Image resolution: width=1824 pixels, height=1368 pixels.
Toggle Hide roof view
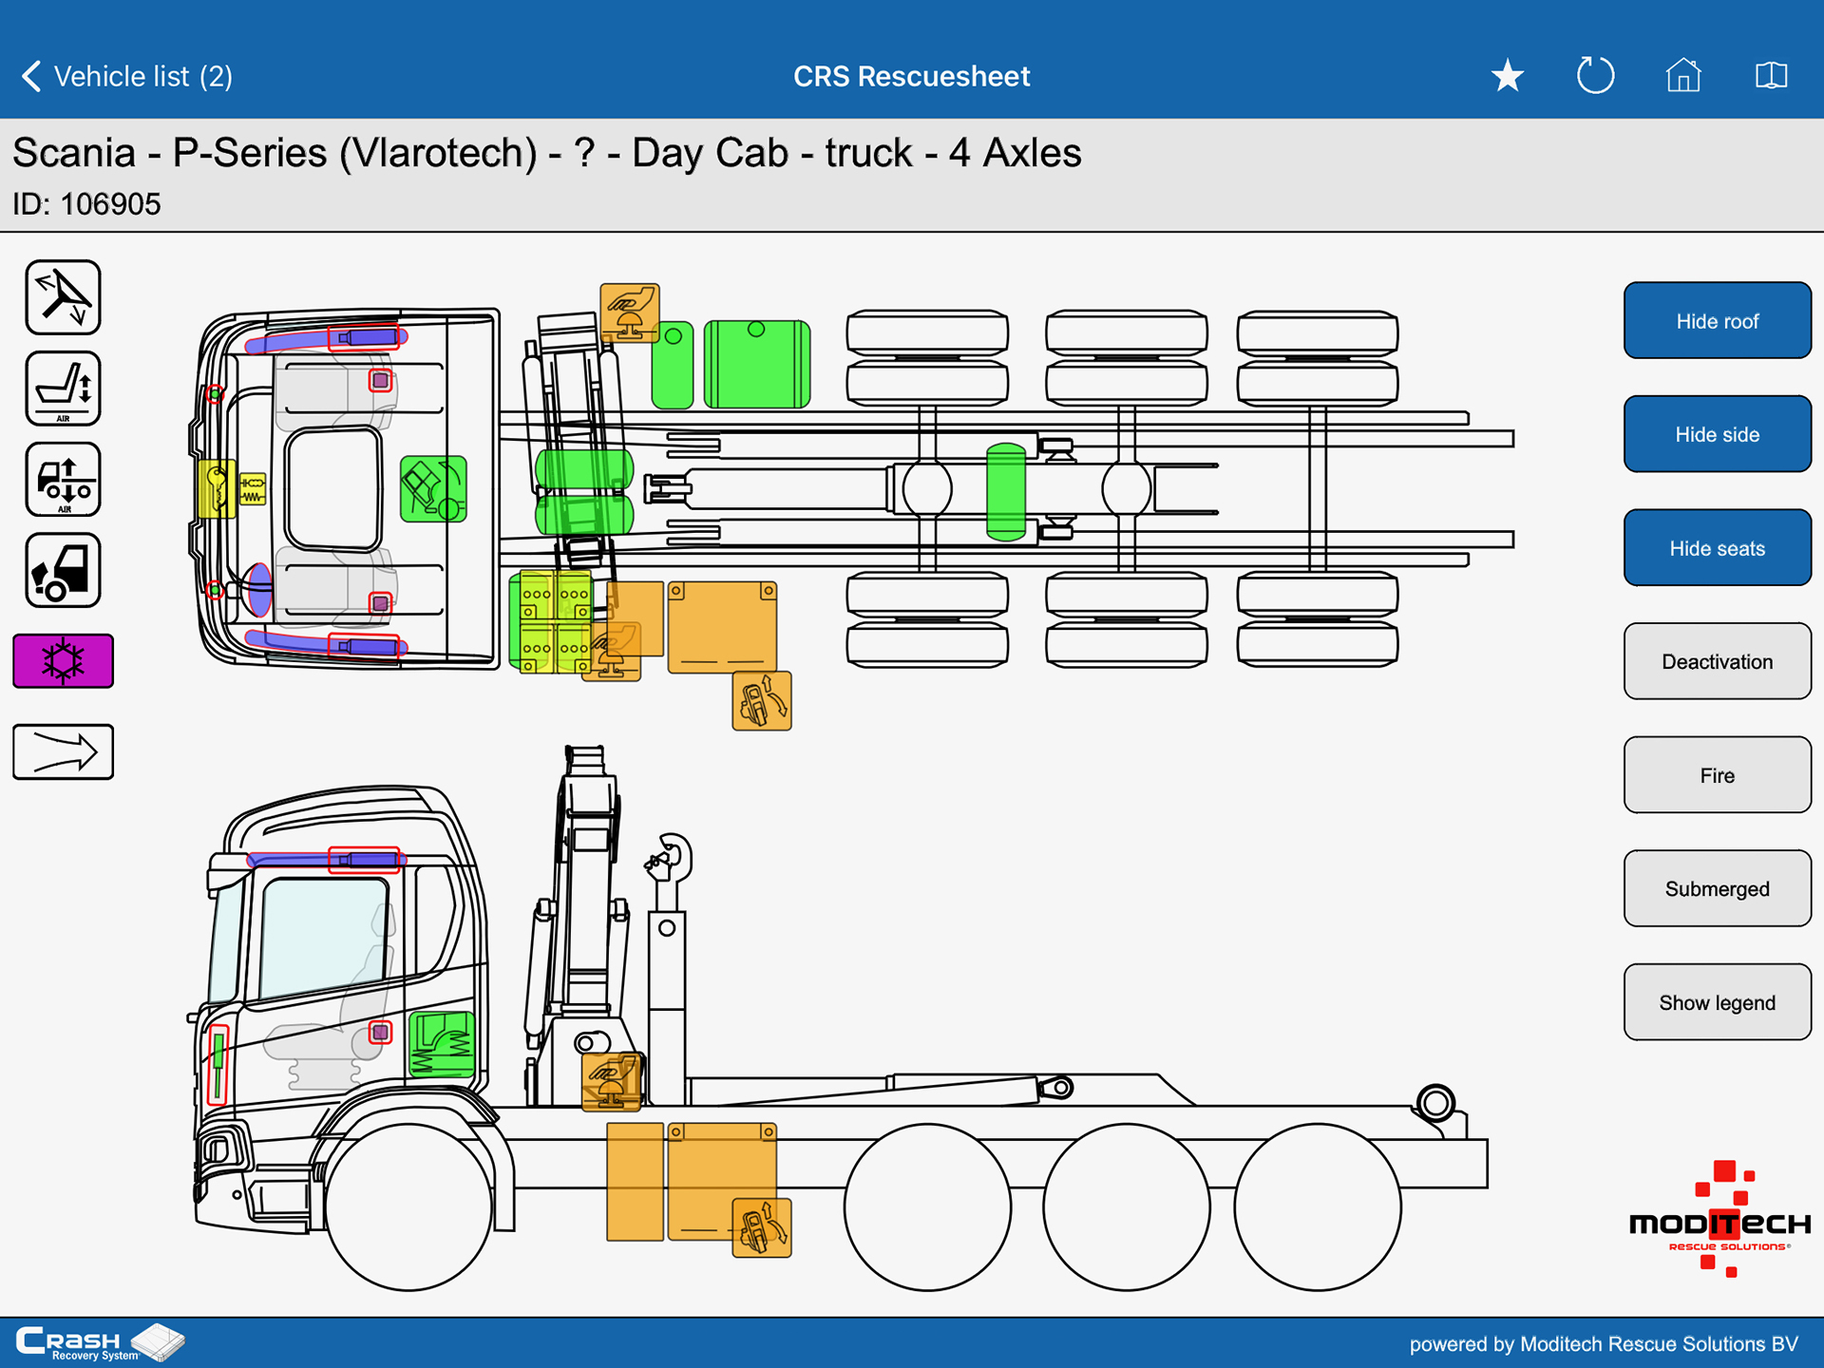[x=1717, y=321]
